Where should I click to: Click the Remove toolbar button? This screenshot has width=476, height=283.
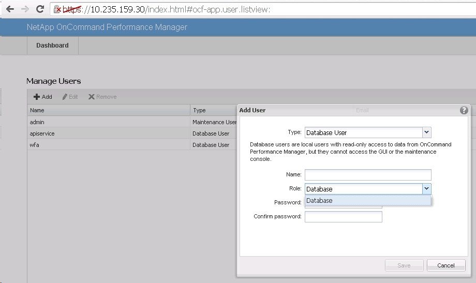coord(102,97)
